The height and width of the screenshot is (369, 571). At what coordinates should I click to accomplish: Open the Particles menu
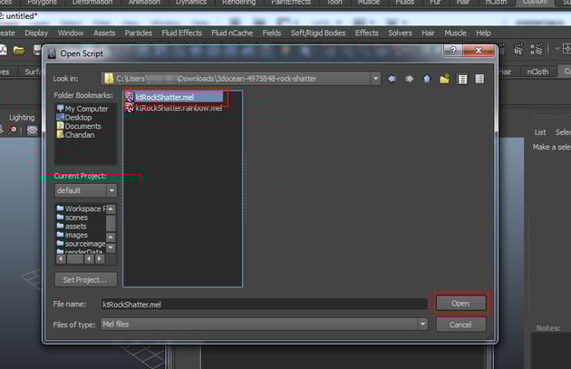139,34
